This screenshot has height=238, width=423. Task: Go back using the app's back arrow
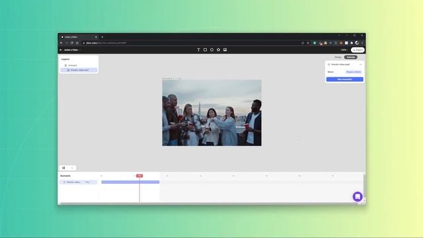point(61,50)
